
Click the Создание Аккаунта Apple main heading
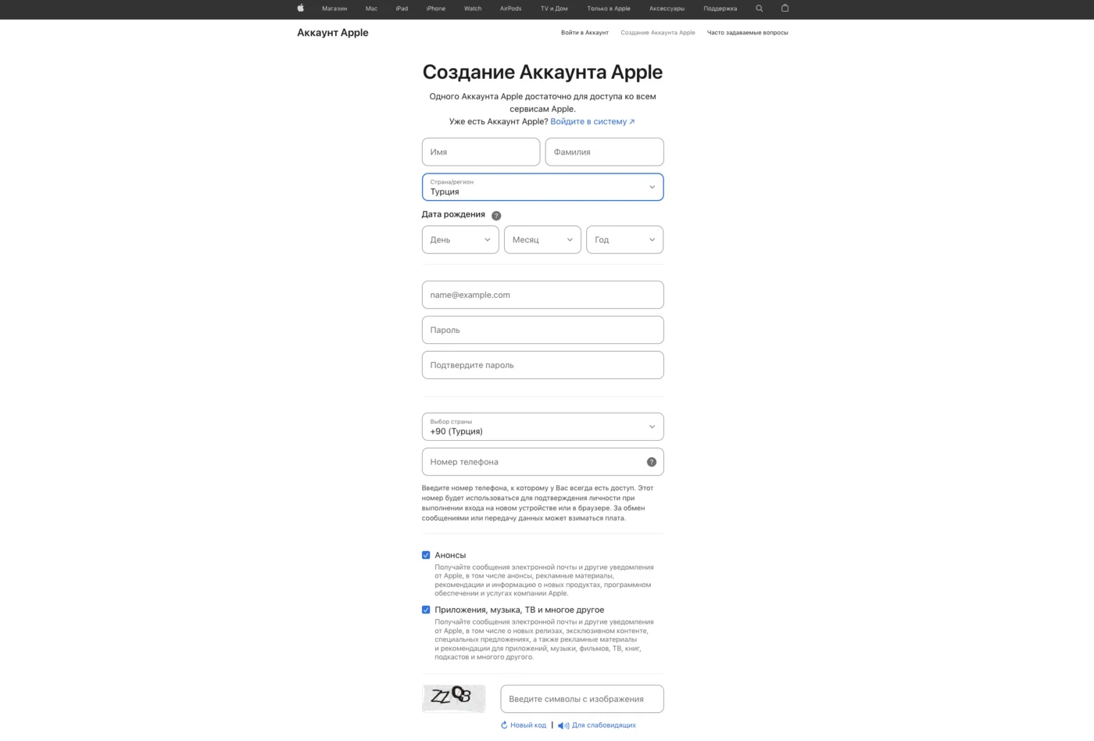point(542,72)
